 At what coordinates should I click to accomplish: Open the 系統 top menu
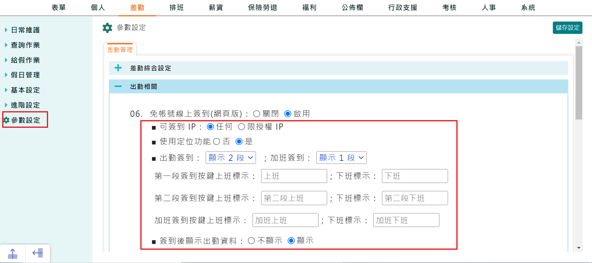click(x=528, y=8)
